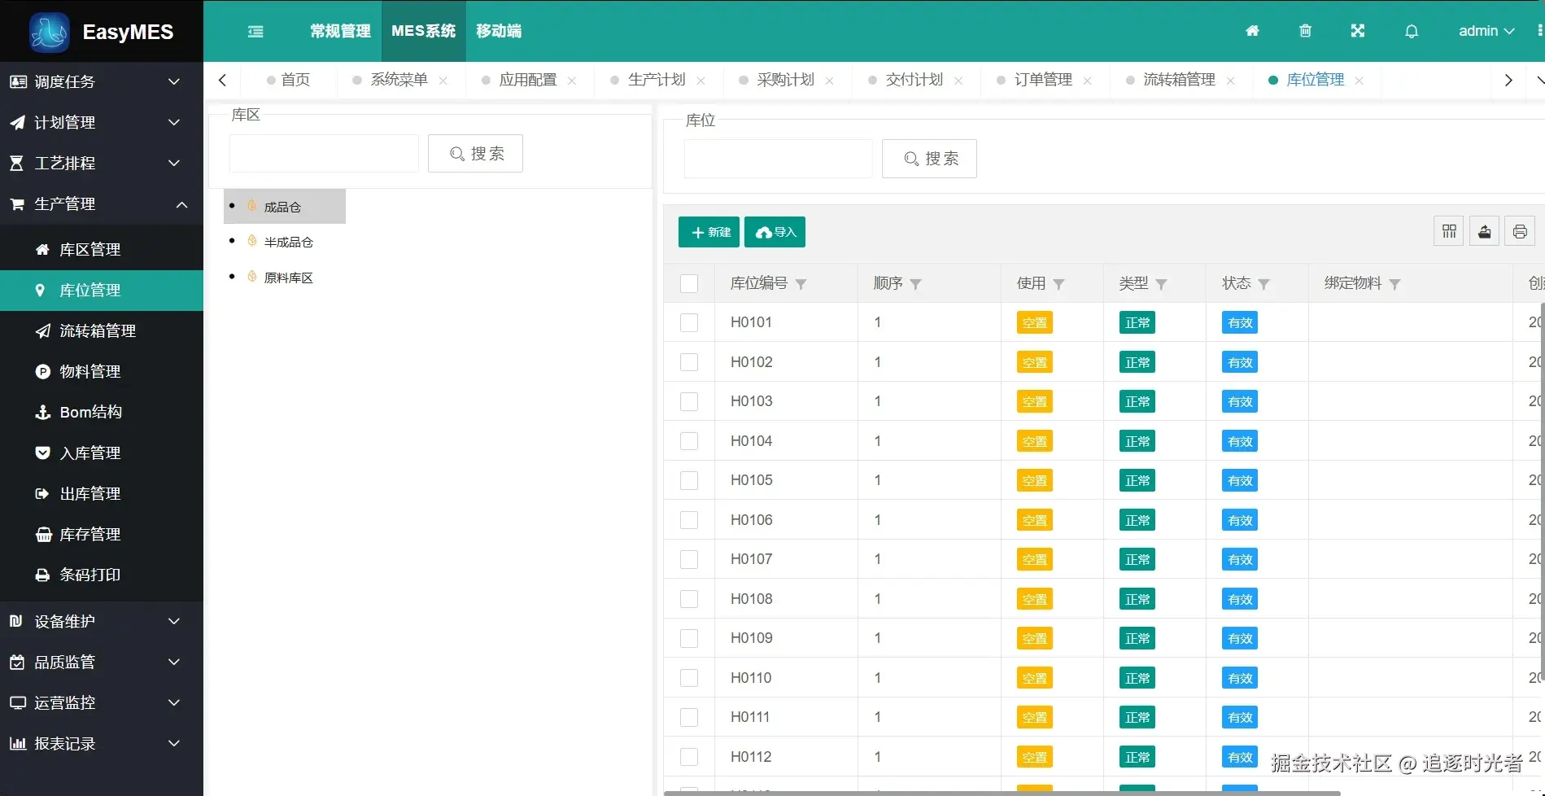Screen dimensions: 1545x796
Task: Close the 库位管理 tab
Action: pos(1360,81)
